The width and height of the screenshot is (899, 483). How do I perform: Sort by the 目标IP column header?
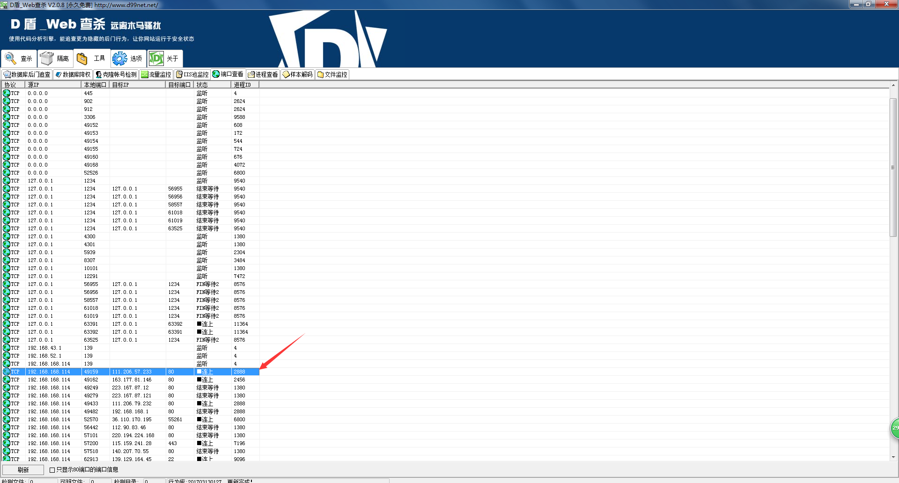tap(138, 85)
